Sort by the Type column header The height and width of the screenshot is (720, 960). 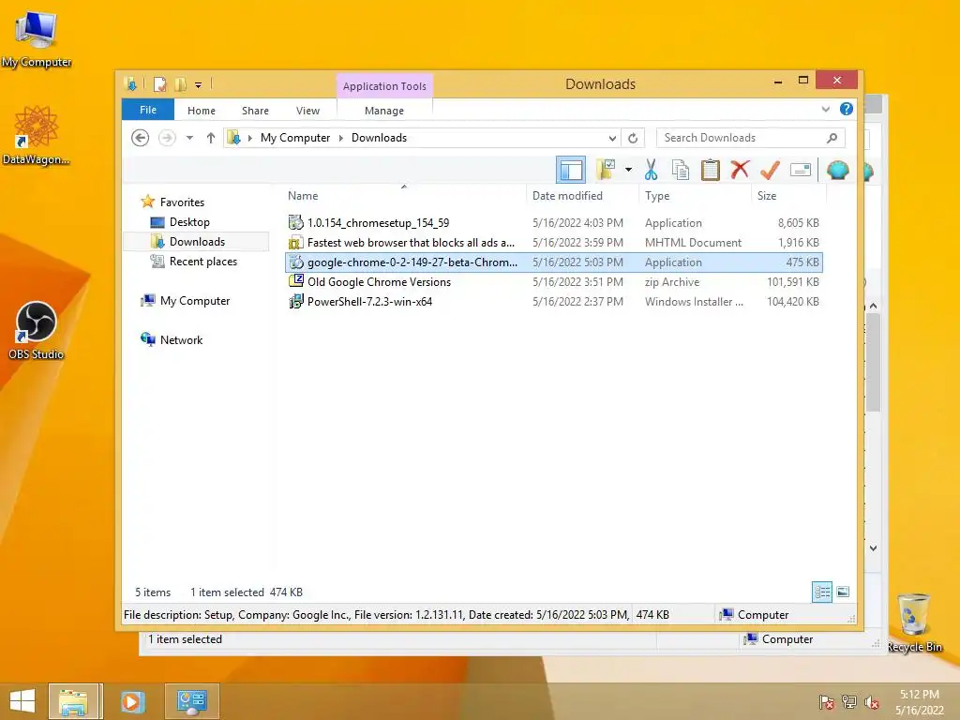(695, 195)
